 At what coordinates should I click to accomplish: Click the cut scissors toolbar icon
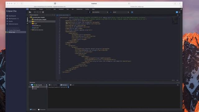(35, 12)
